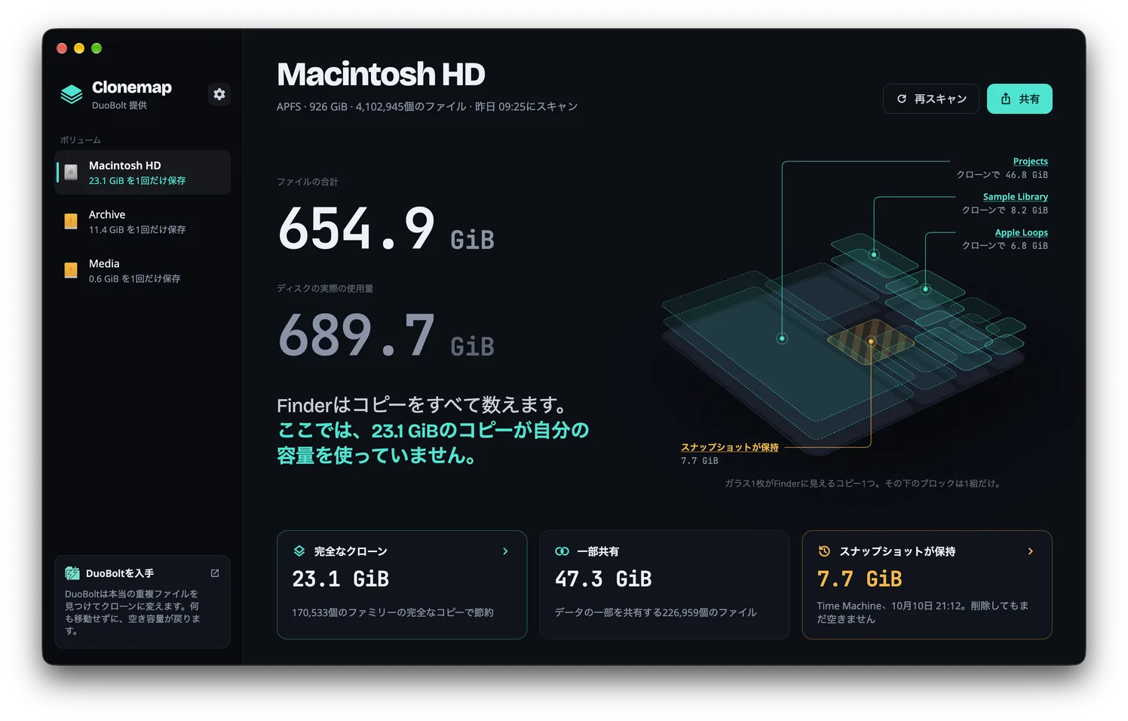
Task: Open the Sample Library clone link
Action: 1015,197
